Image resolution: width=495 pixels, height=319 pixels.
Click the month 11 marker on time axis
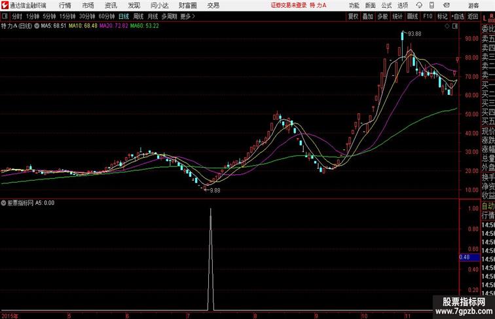[x=407, y=316]
